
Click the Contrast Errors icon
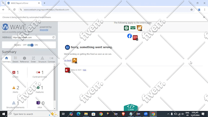pos(38,72)
